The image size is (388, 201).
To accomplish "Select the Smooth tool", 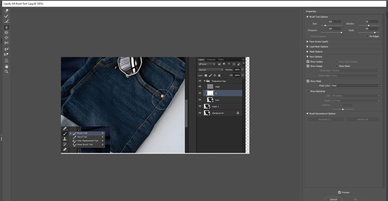I will point(6,22).
